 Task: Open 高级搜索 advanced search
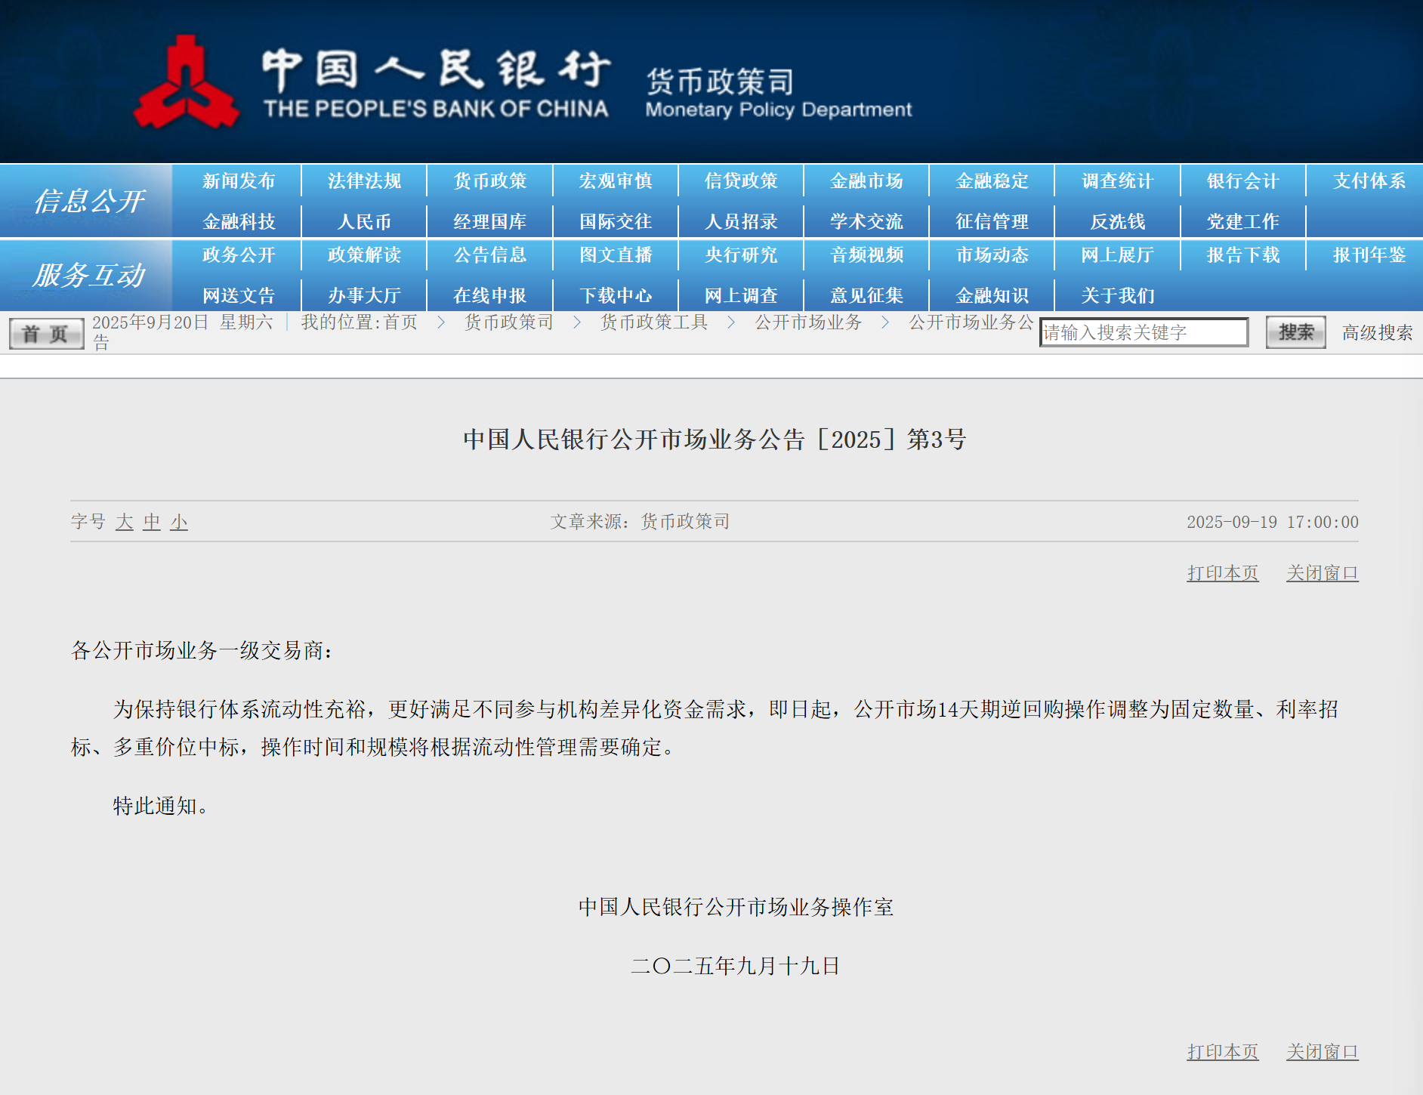coord(1376,333)
